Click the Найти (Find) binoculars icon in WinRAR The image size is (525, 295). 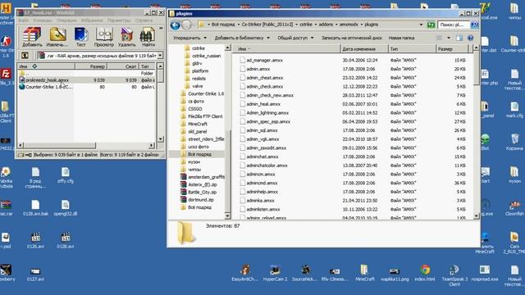click(148, 34)
